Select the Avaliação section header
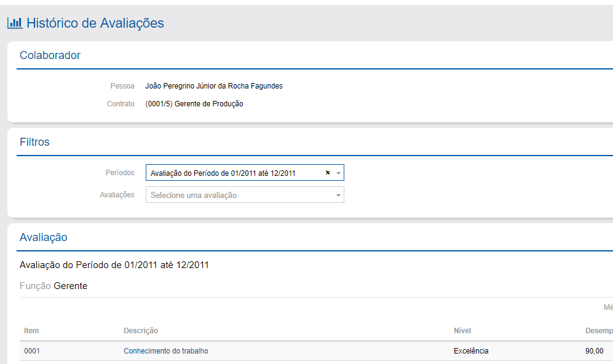This screenshot has height=364, width=613. pos(43,237)
